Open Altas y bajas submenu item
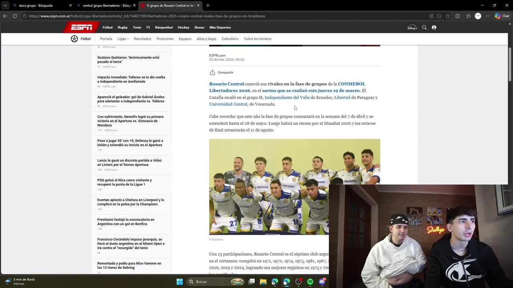This screenshot has width=513, height=288. coord(206,39)
